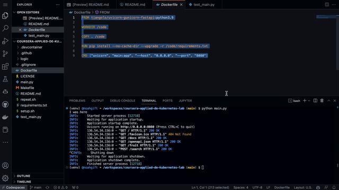Change end of line sequence LF
Viewport: 339px width, 190px height.
coord(268,187)
